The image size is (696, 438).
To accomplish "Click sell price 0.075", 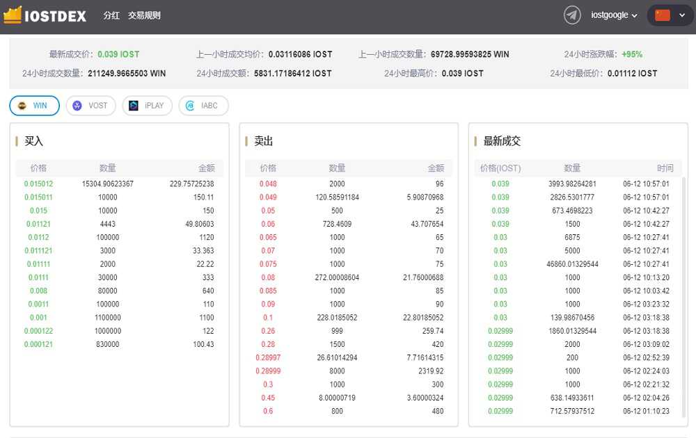I will tap(268, 263).
